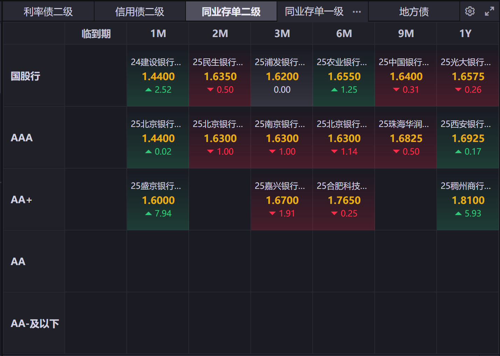The width and height of the screenshot is (500, 356).
Task: Open the 地方债 tab
Action: (x=414, y=12)
